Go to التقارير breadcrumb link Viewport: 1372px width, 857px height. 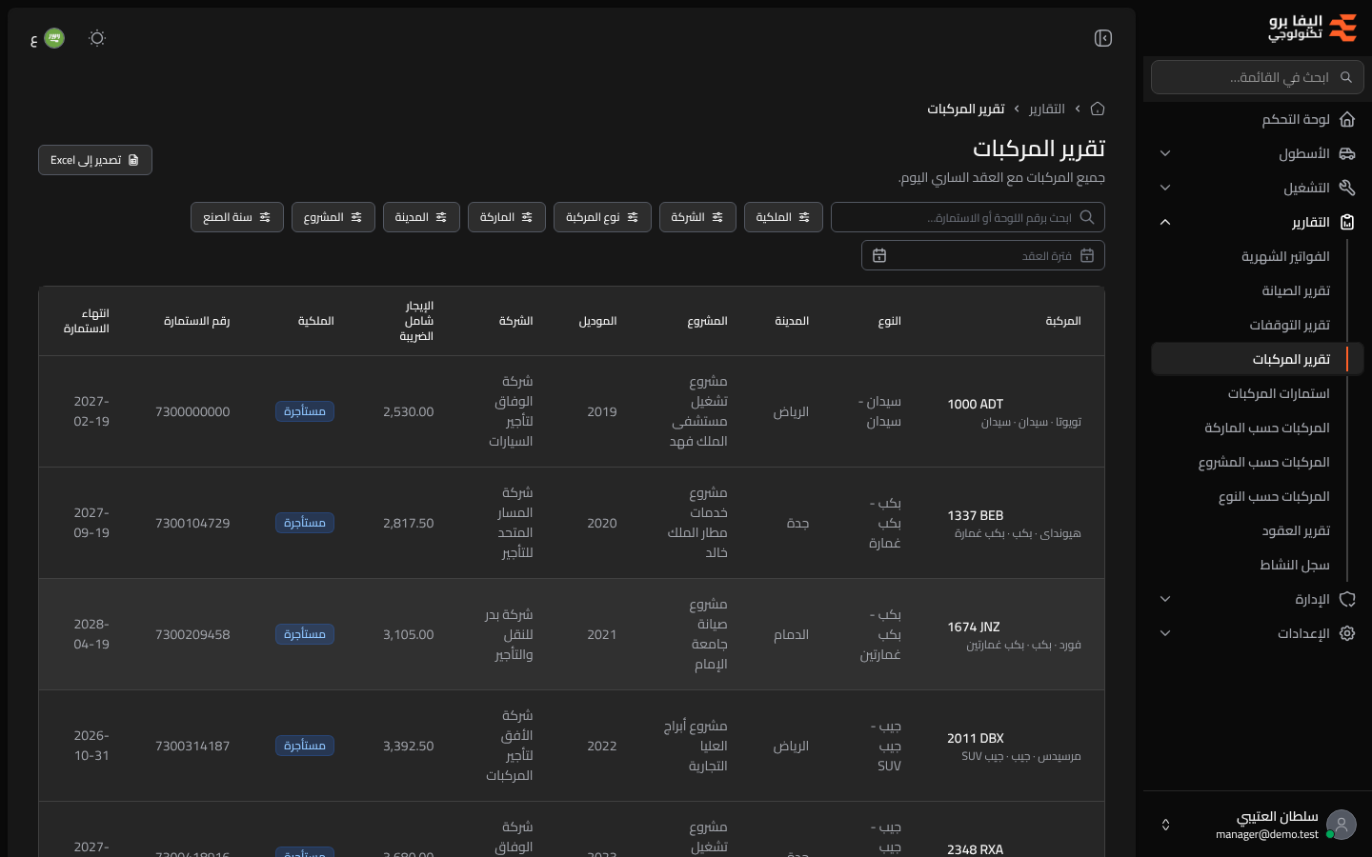pos(1047,109)
